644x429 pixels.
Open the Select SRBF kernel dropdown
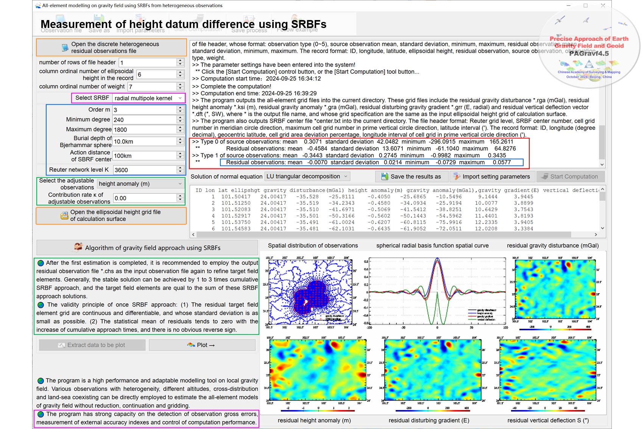tap(180, 98)
